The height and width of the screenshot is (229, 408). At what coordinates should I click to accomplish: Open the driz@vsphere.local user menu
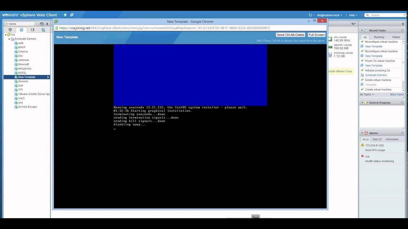tap(329, 15)
